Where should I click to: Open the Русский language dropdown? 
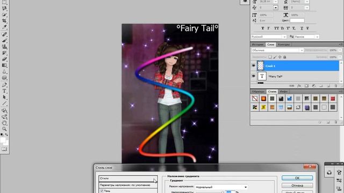click(x=269, y=37)
